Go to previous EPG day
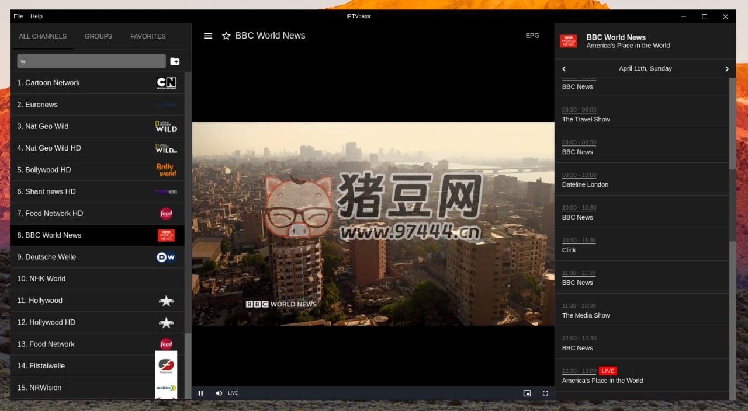Screen dimensions: 748x411 pyautogui.click(x=564, y=69)
